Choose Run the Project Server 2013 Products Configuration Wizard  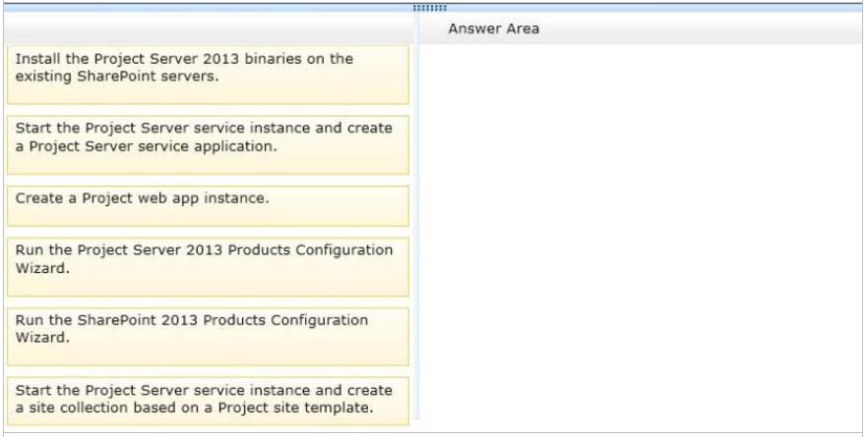click(208, 267)
